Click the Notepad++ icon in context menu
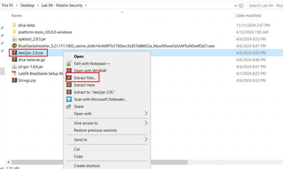This screenshot has height=169, width=283. coord(69,64)
